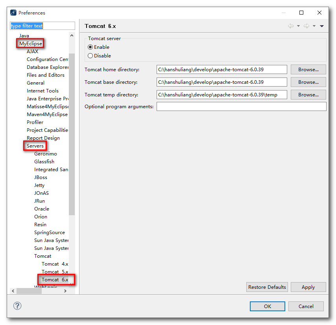Open the preferences view menu triangle

[322, 26]
